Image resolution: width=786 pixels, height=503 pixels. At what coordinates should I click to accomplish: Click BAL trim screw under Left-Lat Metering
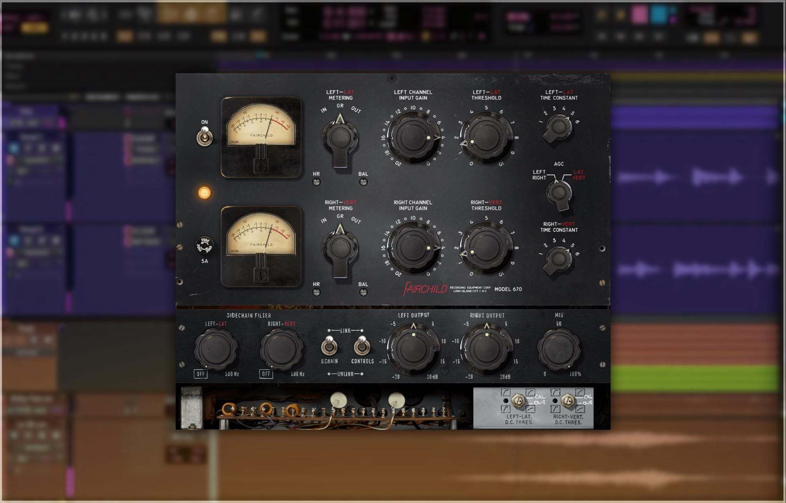pos(363,182)
